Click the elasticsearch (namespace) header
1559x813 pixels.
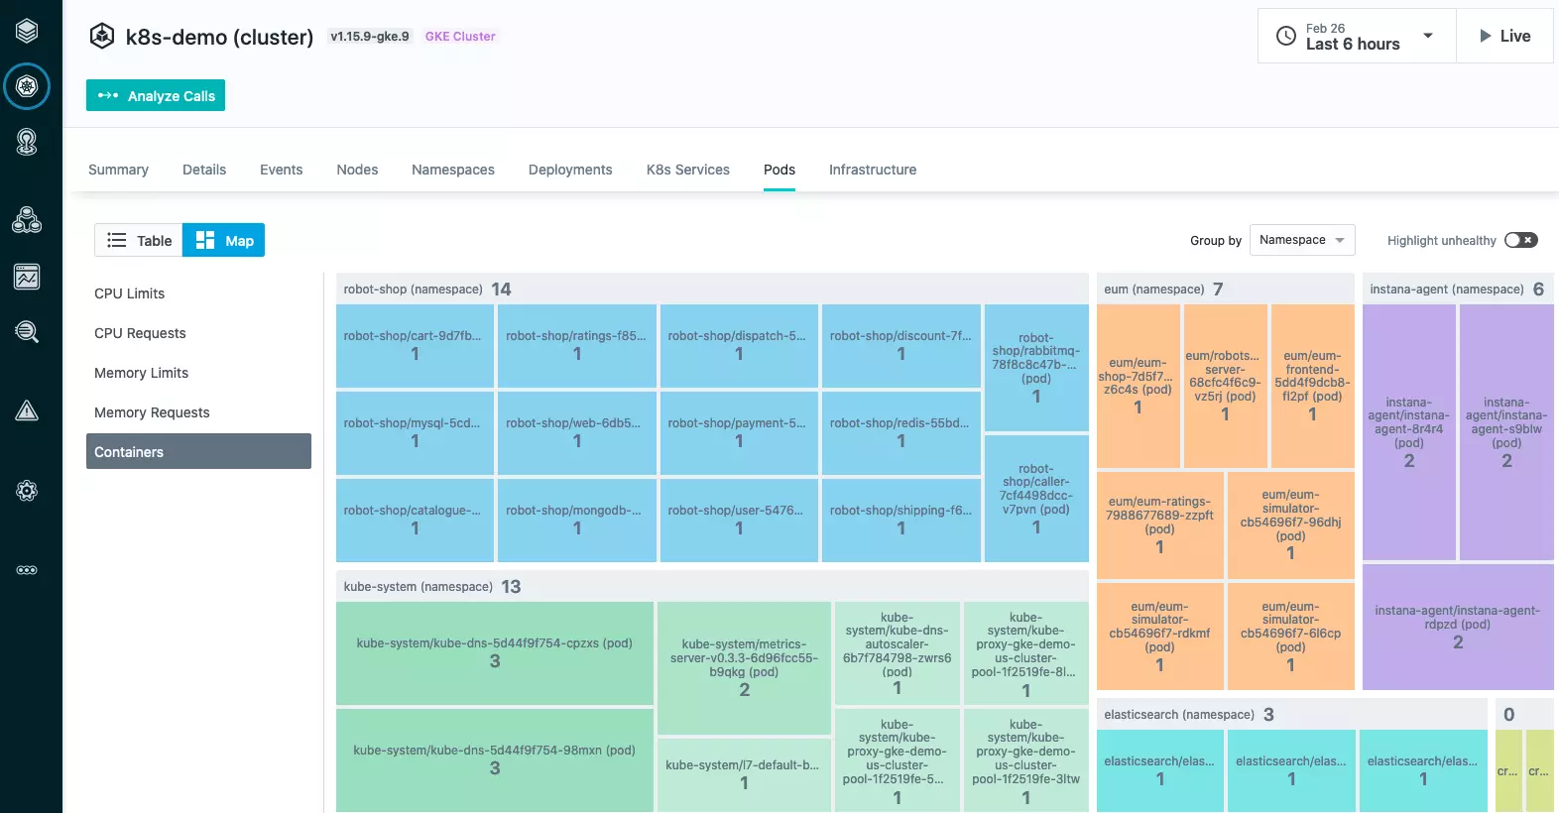click(x=1292, y=714)
